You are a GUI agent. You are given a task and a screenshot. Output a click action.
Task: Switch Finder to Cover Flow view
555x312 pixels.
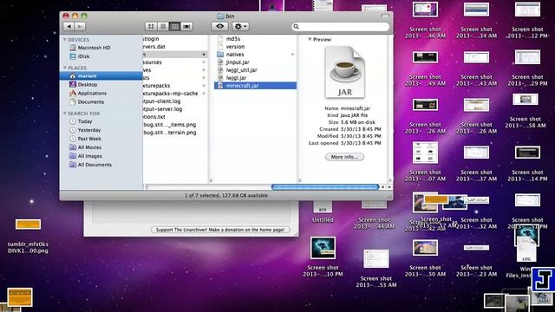pyautogui.click(x=187, y=26)
